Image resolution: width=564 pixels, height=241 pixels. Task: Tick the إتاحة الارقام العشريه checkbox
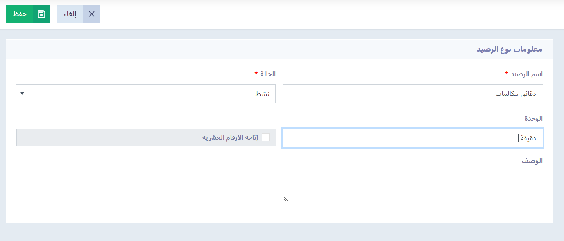coord(266,137)
